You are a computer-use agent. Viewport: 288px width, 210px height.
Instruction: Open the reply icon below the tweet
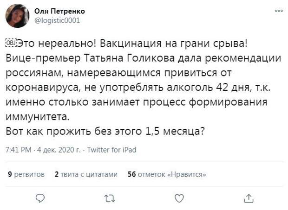[40, 198]
